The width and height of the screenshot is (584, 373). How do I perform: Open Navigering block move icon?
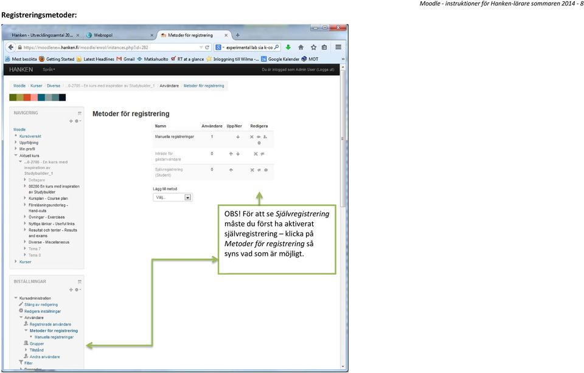click(71, 121)
